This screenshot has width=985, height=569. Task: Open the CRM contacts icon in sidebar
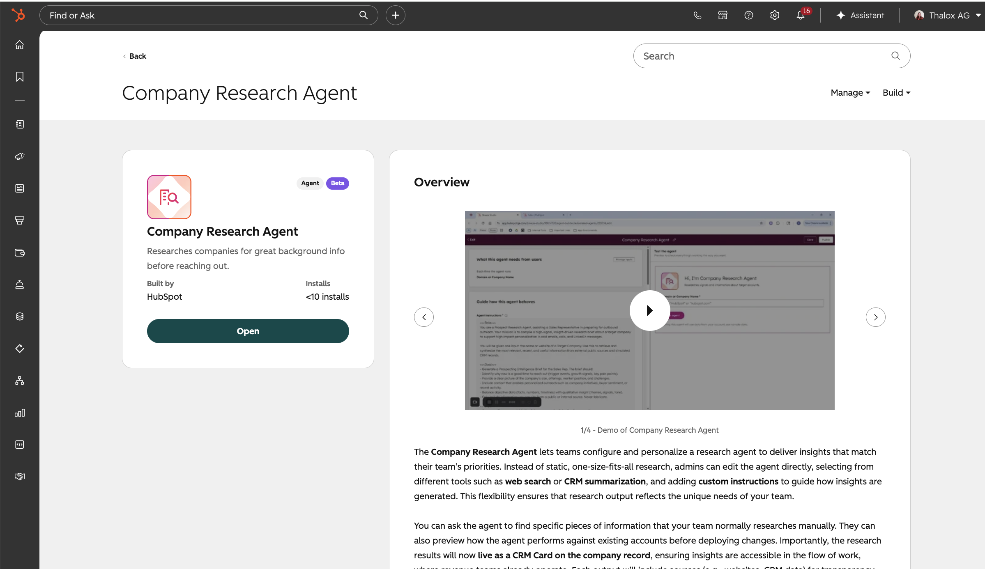(x=20, y=124)
